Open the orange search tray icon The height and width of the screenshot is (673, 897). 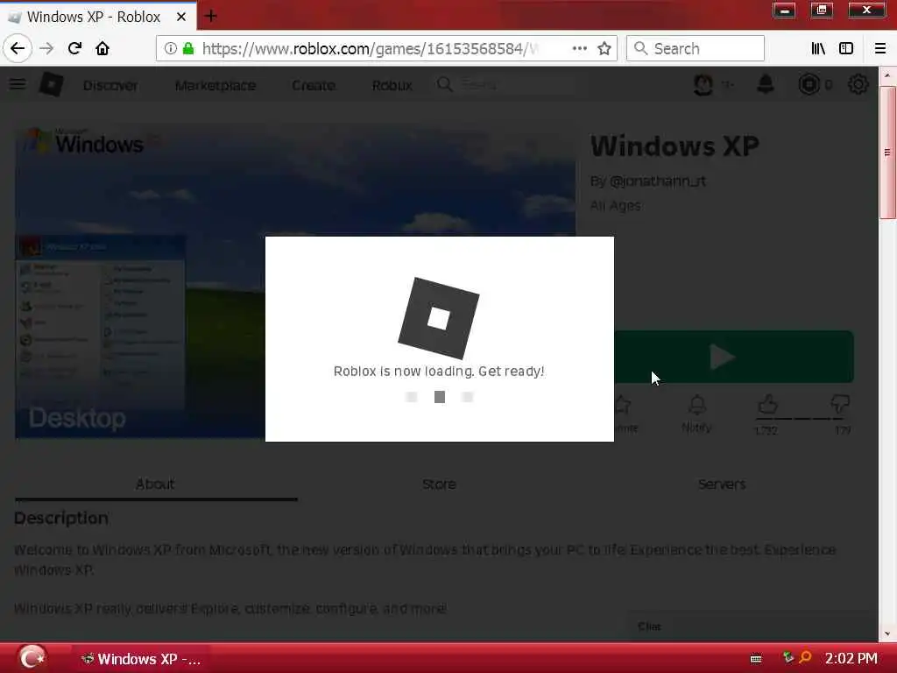pos(805,657)
